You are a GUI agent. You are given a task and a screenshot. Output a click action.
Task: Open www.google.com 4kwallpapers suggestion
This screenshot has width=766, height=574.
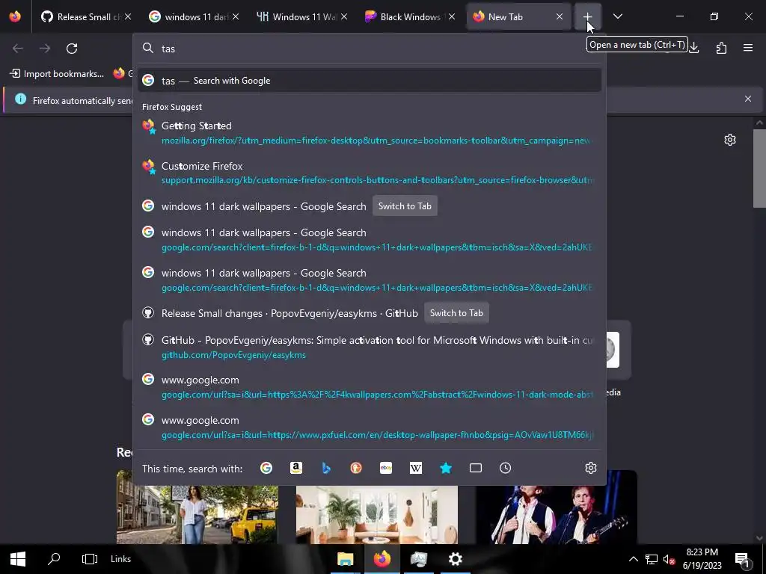[370, 386]
